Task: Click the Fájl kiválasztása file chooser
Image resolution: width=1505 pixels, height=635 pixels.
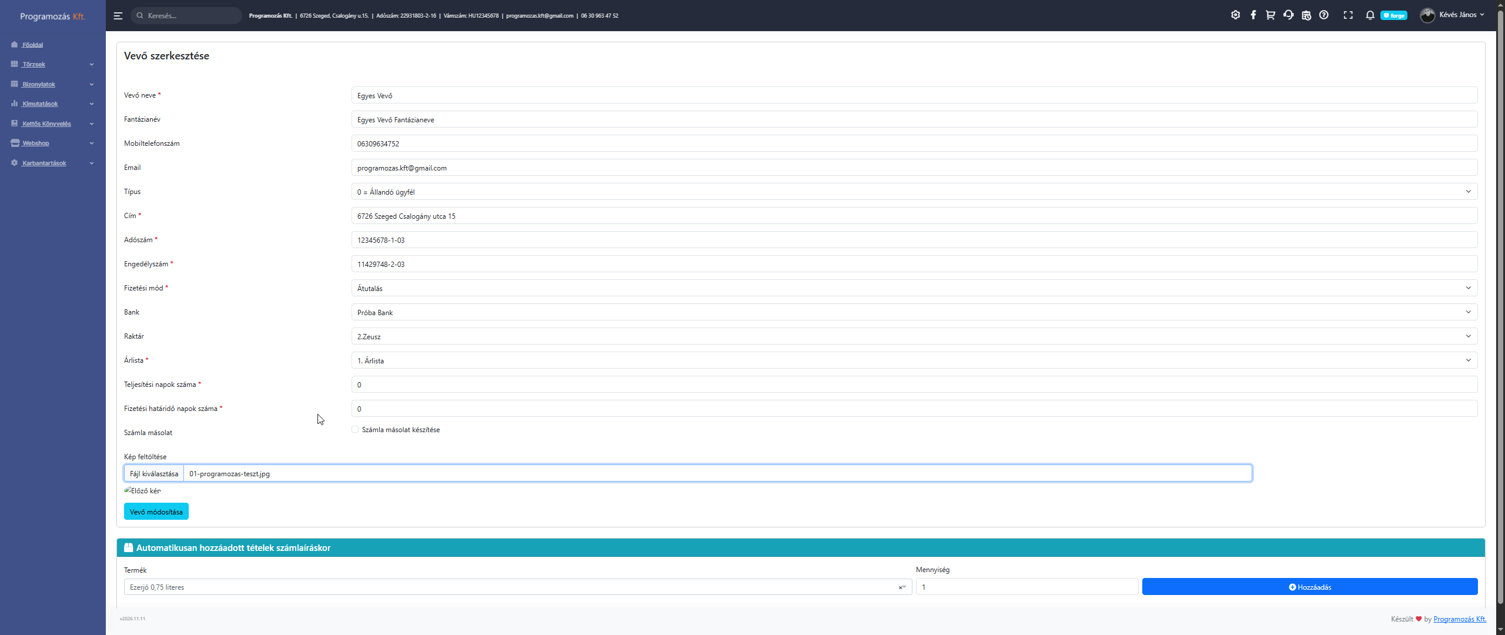Action: click(x=154, y=473)
